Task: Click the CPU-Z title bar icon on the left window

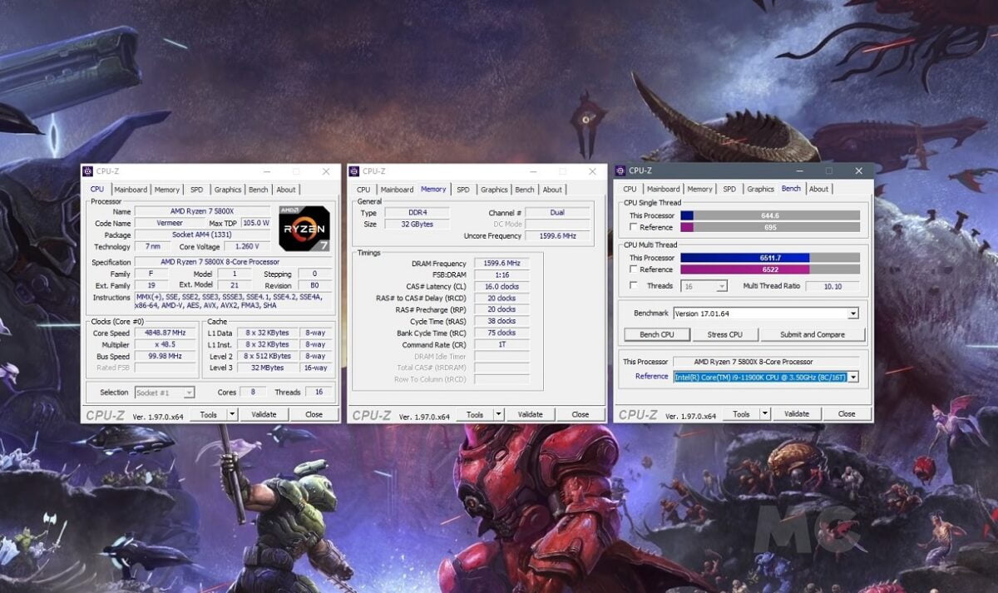Action: click(87, 170)
